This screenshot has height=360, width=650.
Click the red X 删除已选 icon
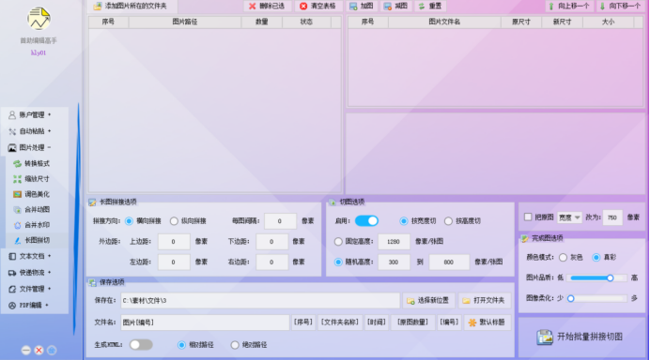[x=252, y=7]
